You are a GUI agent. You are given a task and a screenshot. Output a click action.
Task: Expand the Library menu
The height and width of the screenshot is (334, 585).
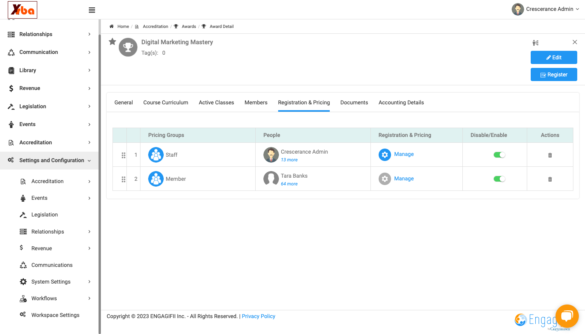(x=49, y=70)
